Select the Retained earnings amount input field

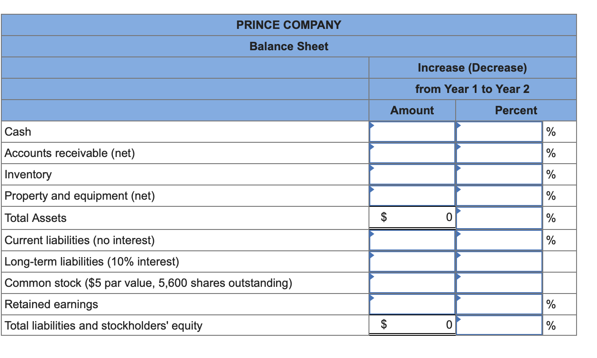pyautogui.click(x=412, y=304)
